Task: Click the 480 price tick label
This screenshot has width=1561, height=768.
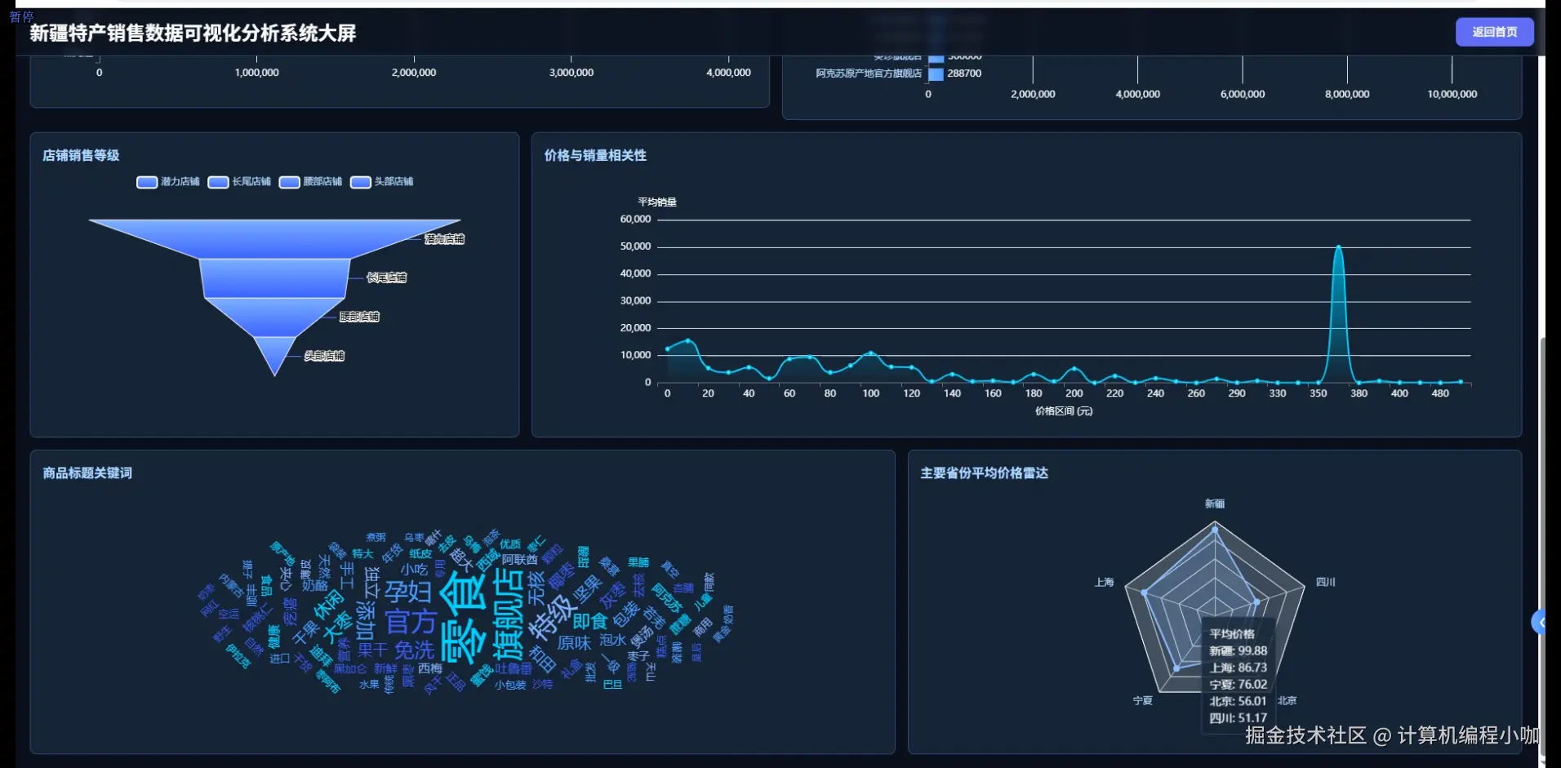Action: 1440,393
